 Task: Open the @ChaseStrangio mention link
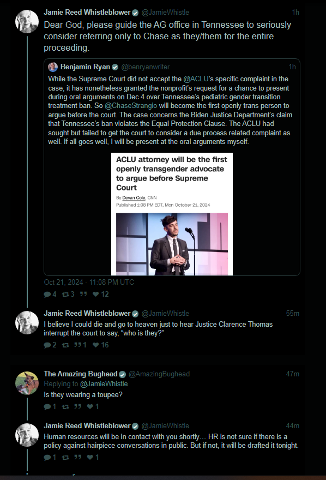(x=131, y=106)
